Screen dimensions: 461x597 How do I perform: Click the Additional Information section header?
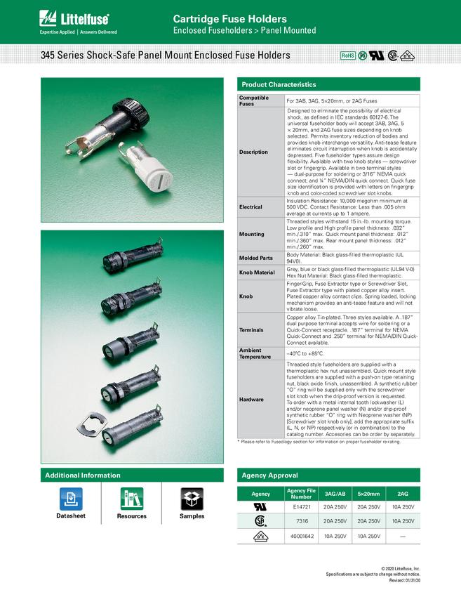click(132, 475)
